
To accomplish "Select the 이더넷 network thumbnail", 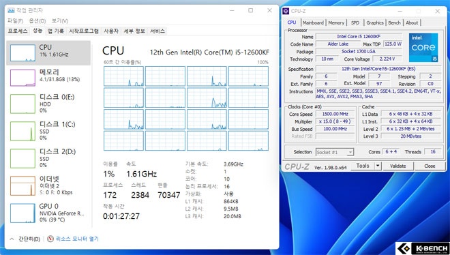I will pos(22,185).
